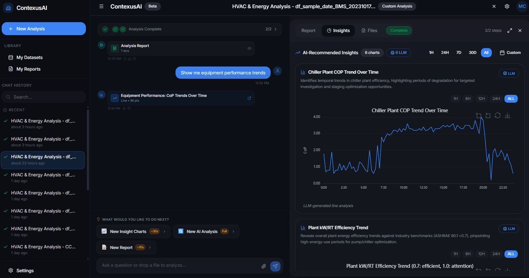Click the green document icon in Analysis Report
Screen dimensions: 529x278
coord(115,48)
